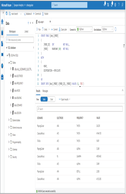Refresh the database list icon
This screenshot has height=194, width=126.
116,29
